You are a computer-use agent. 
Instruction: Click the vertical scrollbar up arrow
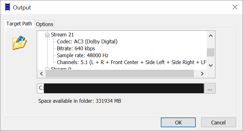[x=211, y=35]
